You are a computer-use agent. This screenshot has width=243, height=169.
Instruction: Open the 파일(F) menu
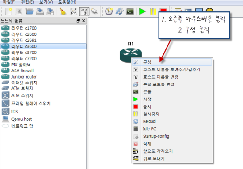click(9, 2)
